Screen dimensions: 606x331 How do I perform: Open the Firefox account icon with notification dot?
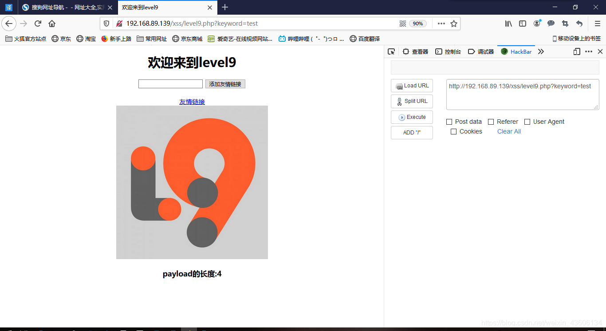click(537, 24)
